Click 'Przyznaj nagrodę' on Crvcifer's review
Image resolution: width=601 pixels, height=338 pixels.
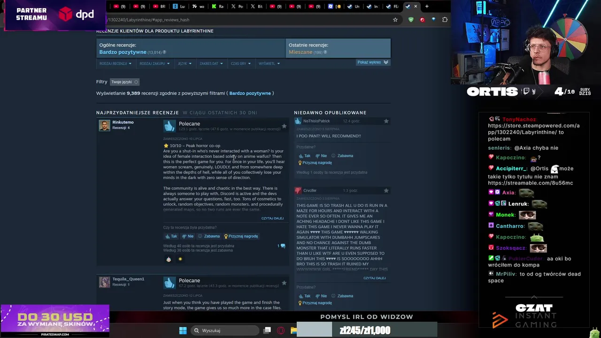coord(315,303)
